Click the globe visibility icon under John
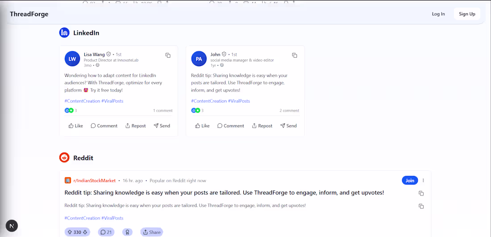The width and height of the screenshot is (491, 237). tap(222, 65)
